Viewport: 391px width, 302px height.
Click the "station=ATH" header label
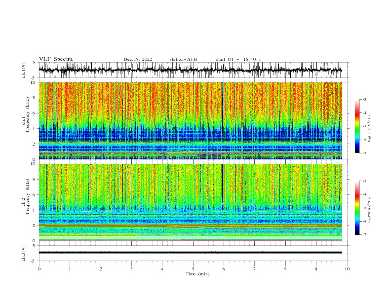point(183,59)
